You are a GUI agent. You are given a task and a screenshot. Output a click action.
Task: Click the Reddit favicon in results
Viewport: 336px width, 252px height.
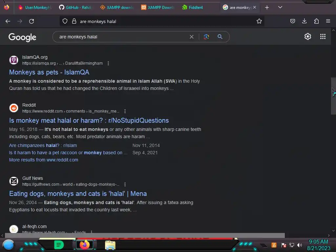pos(14,108)
